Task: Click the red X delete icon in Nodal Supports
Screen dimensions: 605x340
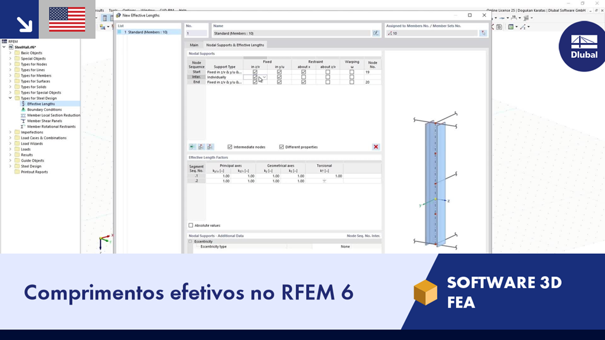Action: 376,147
